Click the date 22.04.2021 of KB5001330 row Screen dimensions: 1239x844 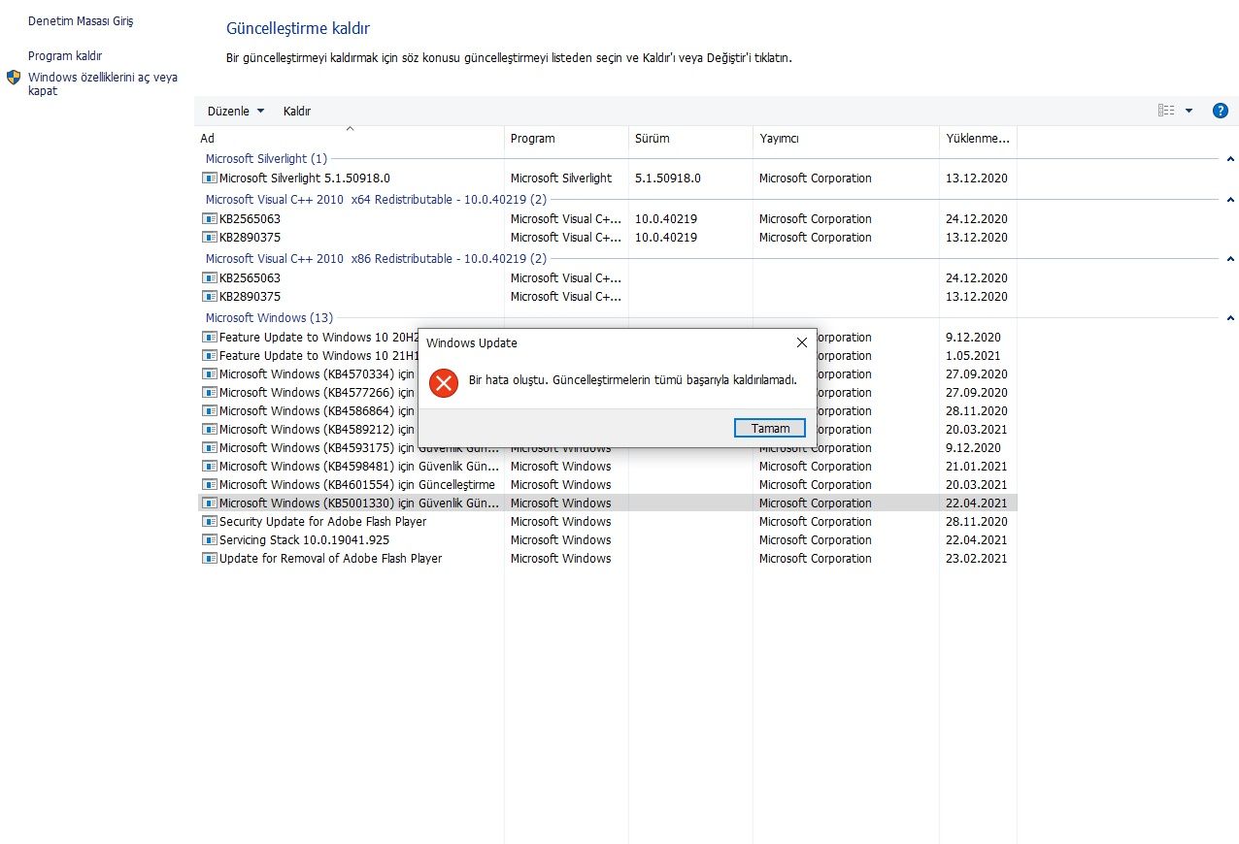click(977, 503)
